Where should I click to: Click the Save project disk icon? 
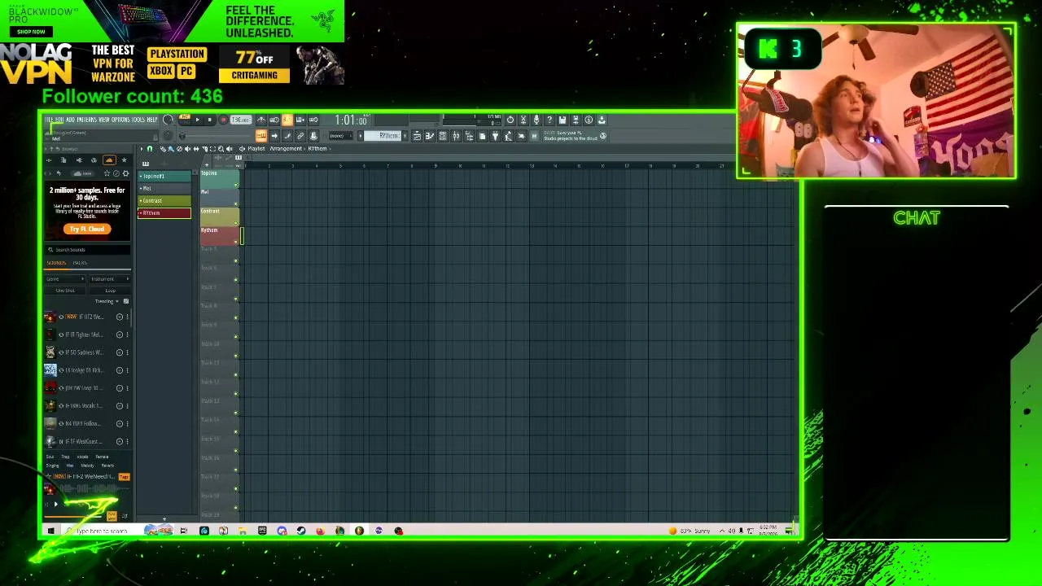[x=563, y=120]
